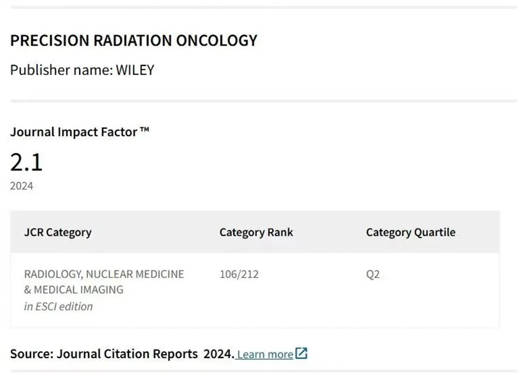Viewport: 527px width, 375px height.
Task: Click the JCR Category column header
Action: (58, 232)
